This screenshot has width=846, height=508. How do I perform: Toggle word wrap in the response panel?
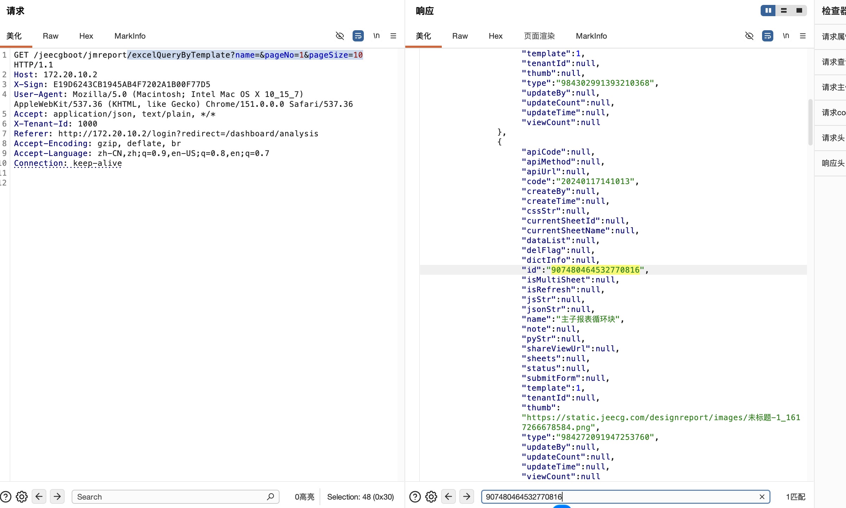767,36
